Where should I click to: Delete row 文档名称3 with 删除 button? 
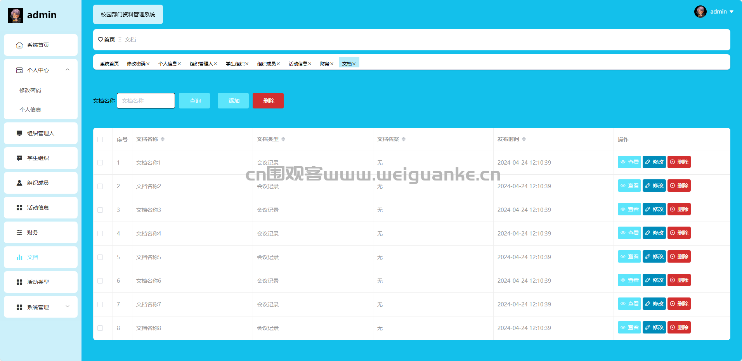tap(679, 209)
